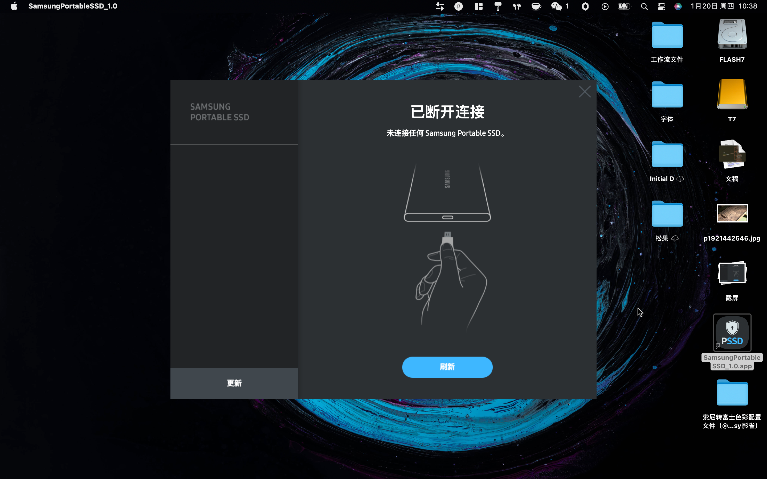Open the 松果 folder
Screen dimensions: 767x479
pos(667,214)
